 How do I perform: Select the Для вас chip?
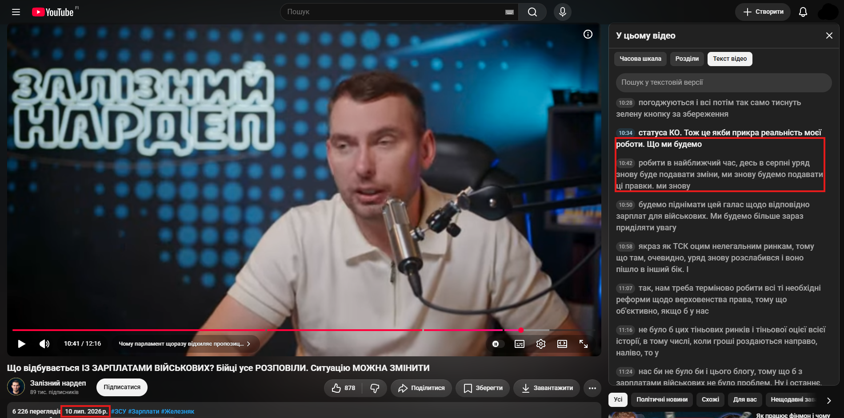coord(745,399)
